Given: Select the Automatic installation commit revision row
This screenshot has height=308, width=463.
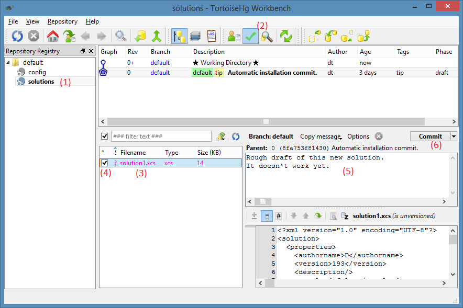Looking at the screenshot, I should [278, 73].
